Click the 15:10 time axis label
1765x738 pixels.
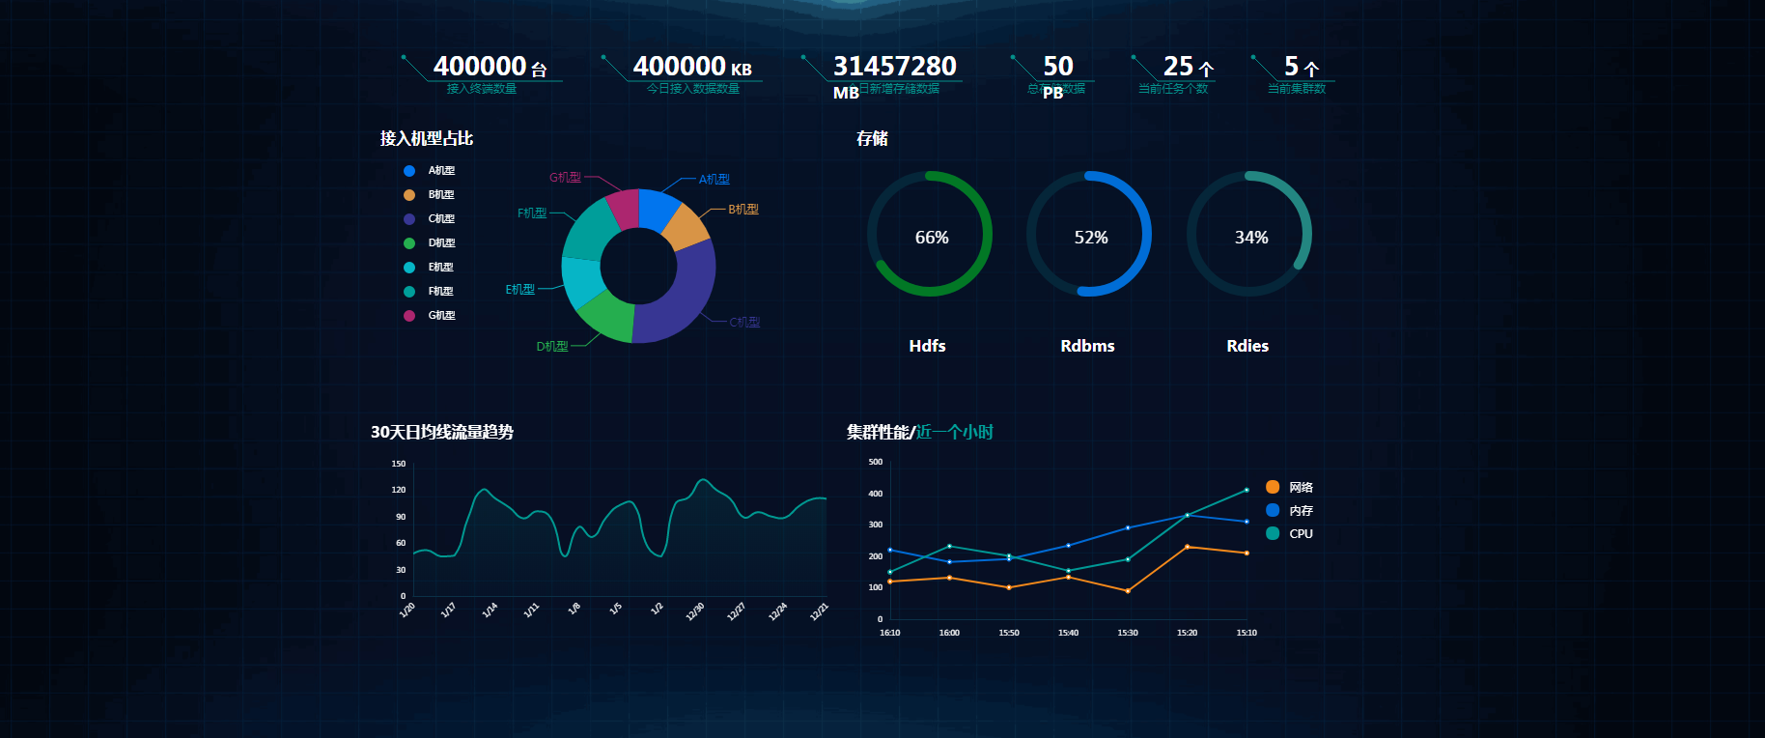1247,633
